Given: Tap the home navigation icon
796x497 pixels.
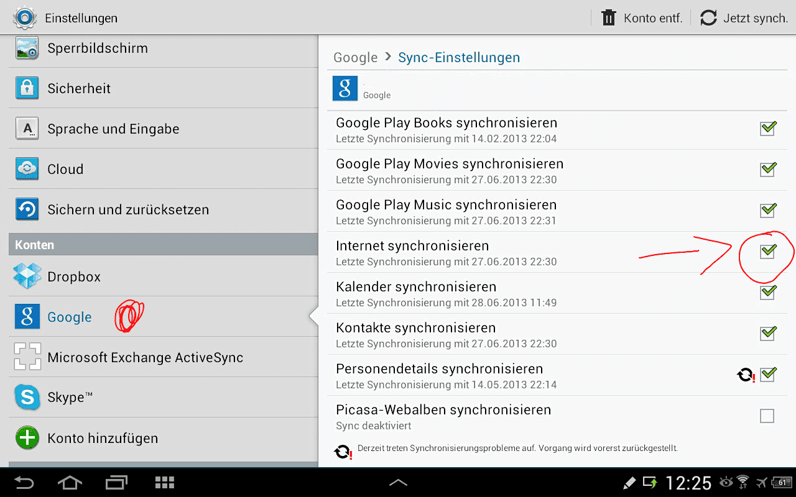Looking at the screenshot, I should (x=69, y=483).
